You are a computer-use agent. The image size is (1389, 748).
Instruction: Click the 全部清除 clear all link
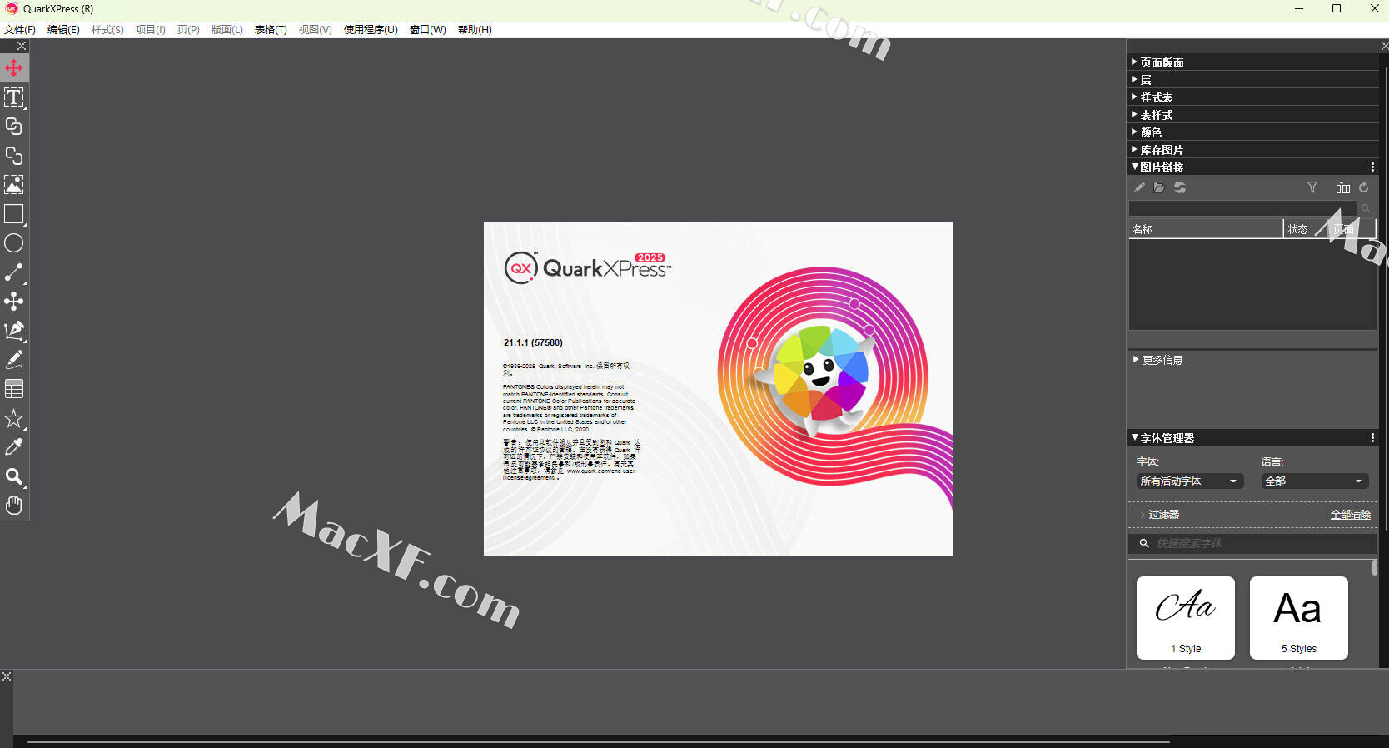[1350, 515]
